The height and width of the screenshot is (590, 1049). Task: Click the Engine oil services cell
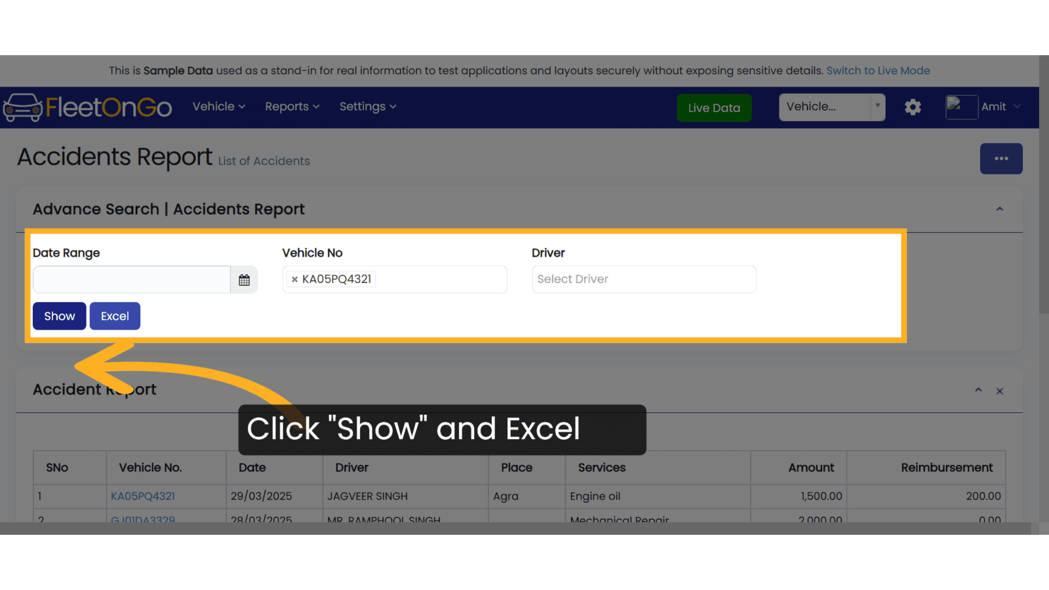point(658,496)
